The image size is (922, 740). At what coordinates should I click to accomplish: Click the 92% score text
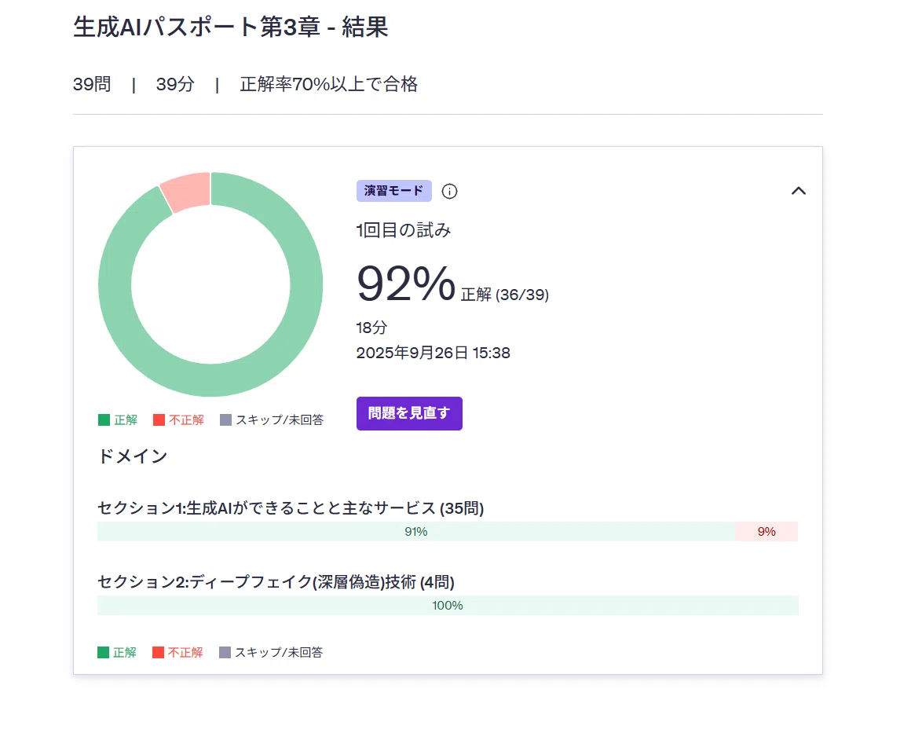click(x=406, y=284)
